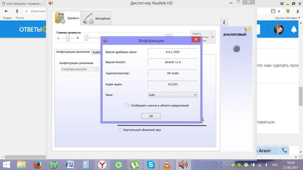Click the analog audio jack indicator
The height and width of the screenshot is (170, 303).
point(237,48)
